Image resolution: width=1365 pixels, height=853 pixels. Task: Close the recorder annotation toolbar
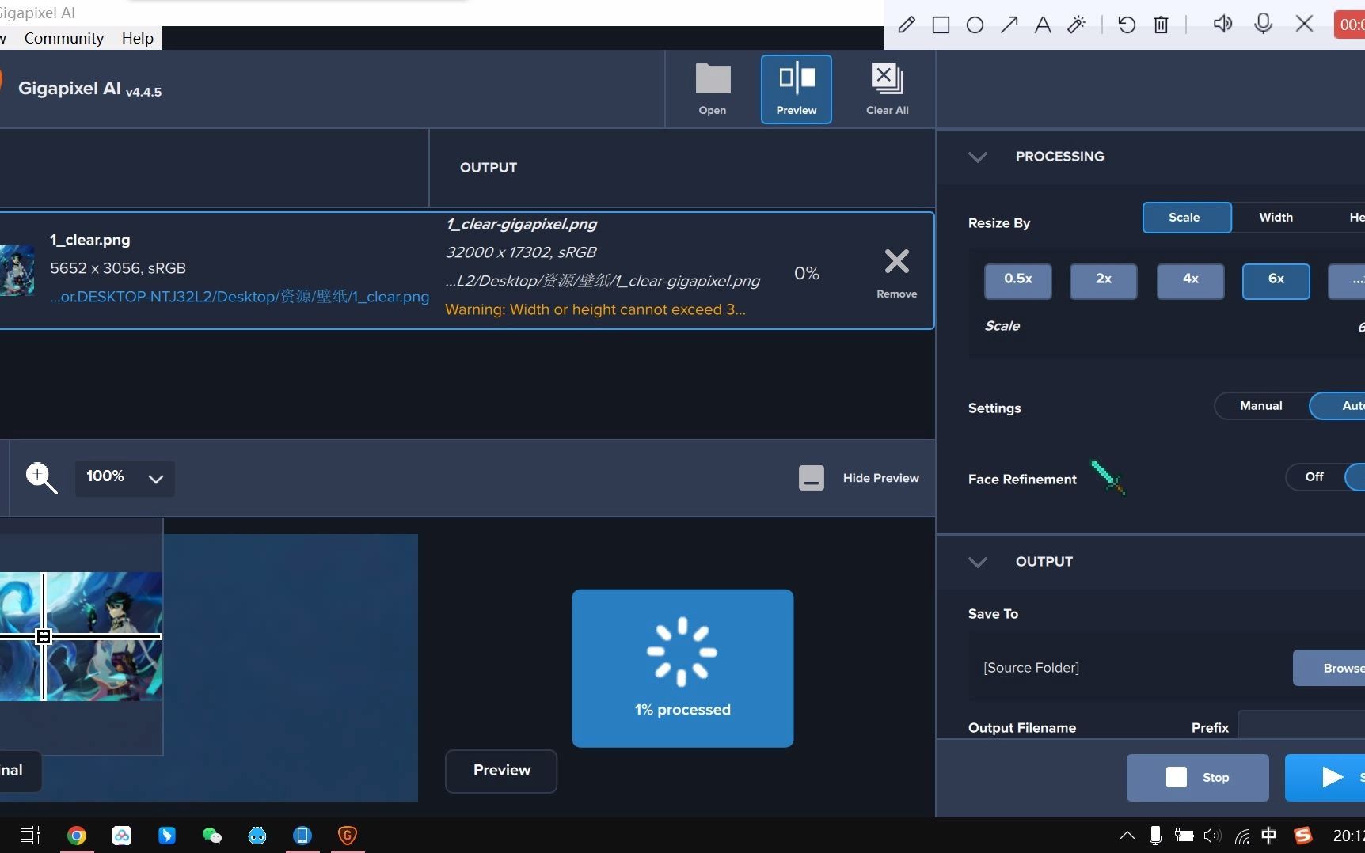point(1304,24)
